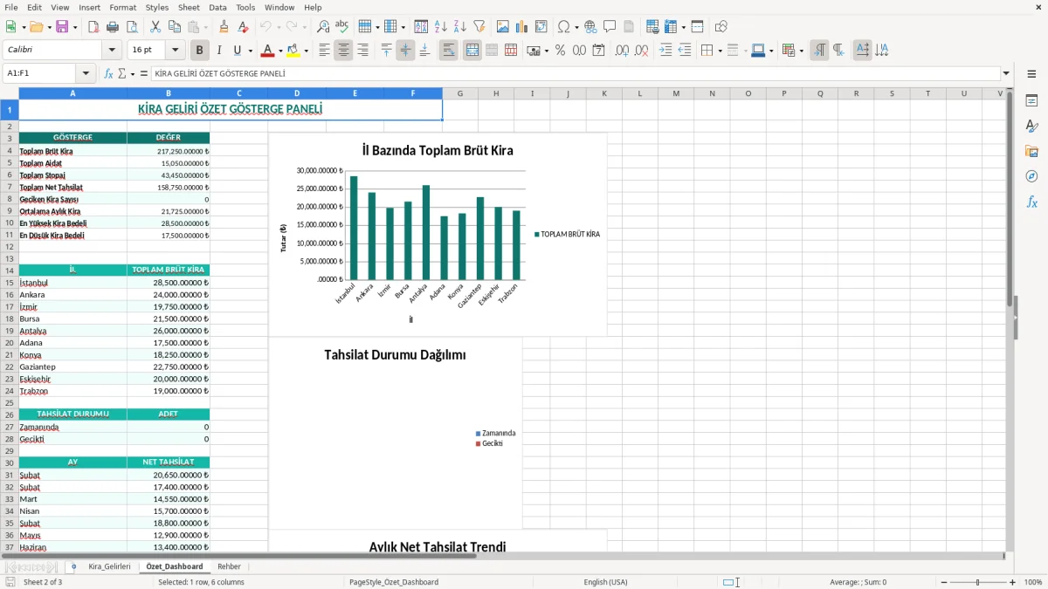Select the Clone Formatting paintbrush
This screenshot has height=589, width=1048.
tap(224, 27)
